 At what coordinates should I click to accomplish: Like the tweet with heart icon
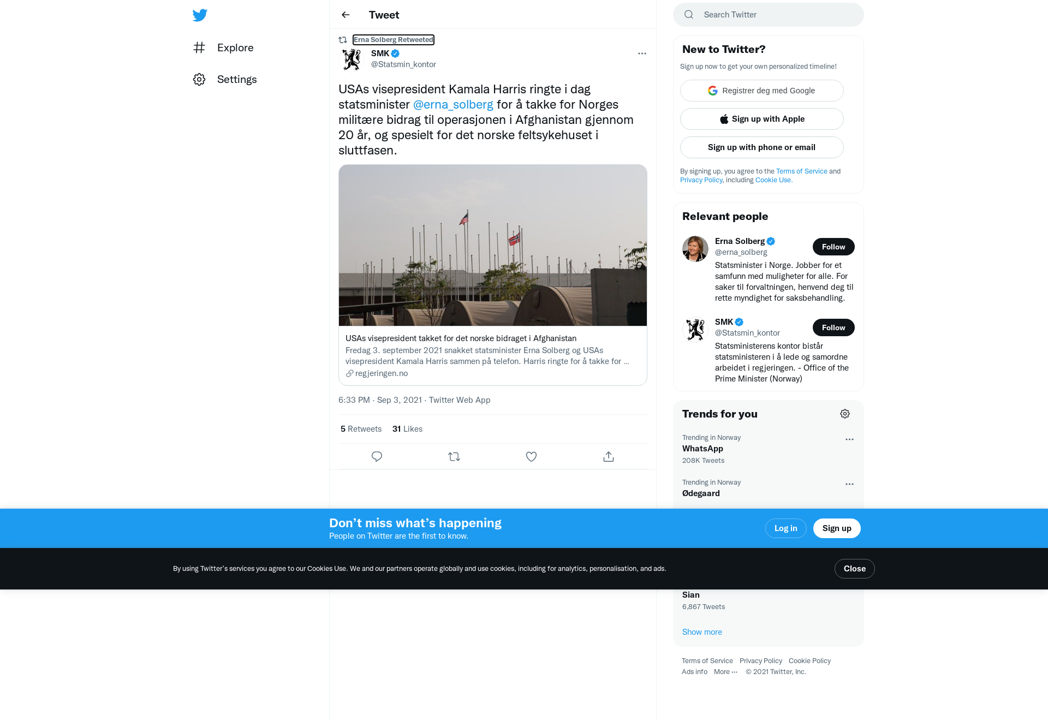pyautogui.click(x=531, y=456)
